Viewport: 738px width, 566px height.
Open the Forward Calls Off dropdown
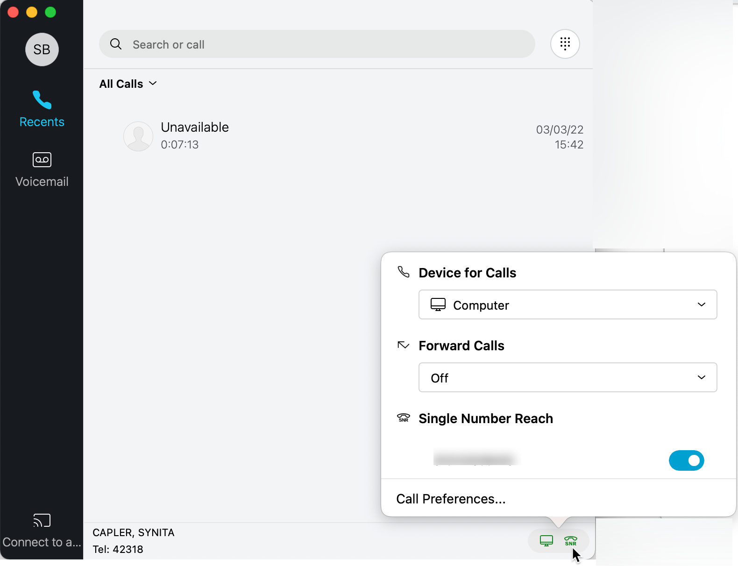pyautogui.click(x=567, y=377)
